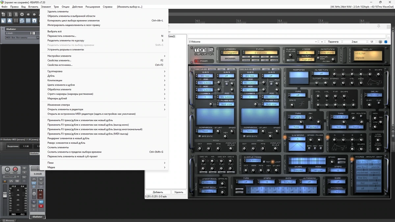Open Свойства элемента menu entry
Viewport: 395px width, 222px height.
(x=104, y=61)
